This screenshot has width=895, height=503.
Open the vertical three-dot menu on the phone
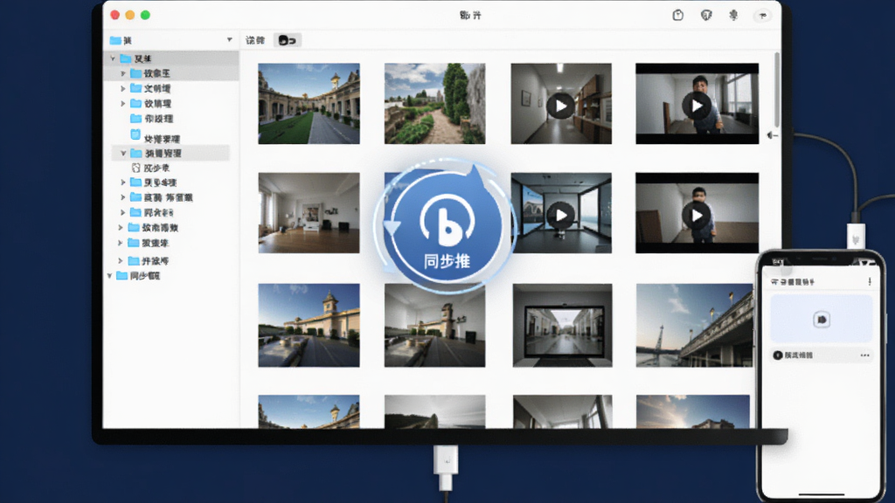(870, 282)
